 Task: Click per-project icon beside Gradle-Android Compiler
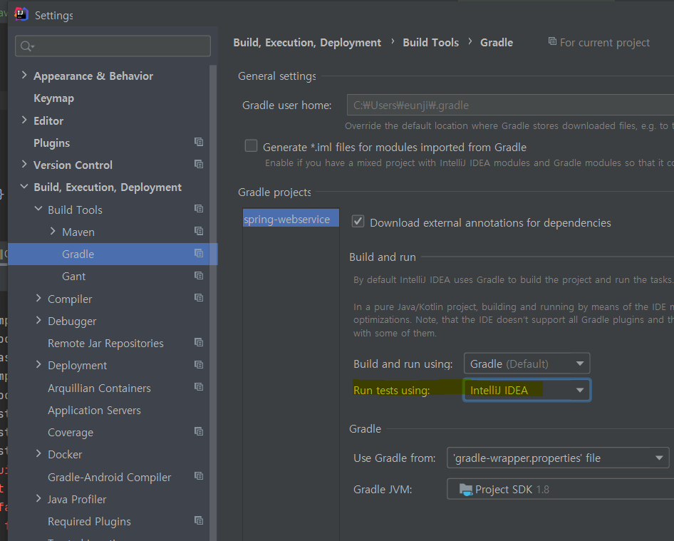[199, 475]
